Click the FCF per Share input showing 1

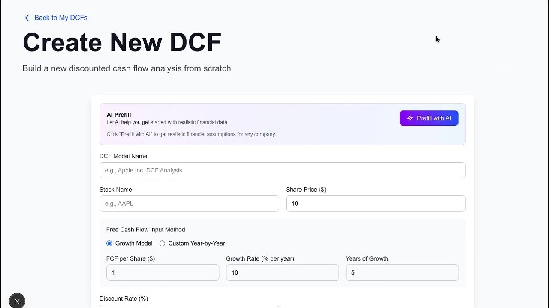pos(163,272)
